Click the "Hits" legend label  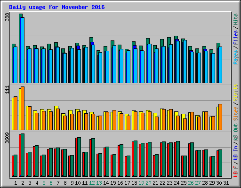point(235,19)
